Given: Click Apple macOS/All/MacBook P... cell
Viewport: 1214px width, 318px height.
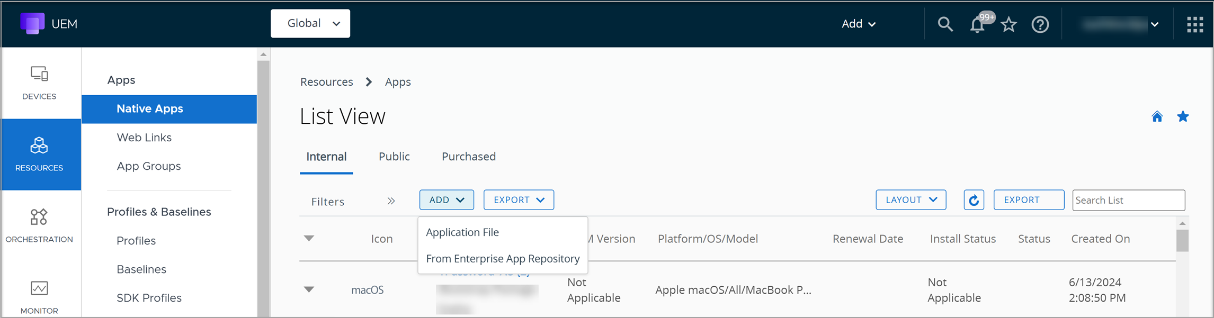Looking at the screenshot, I should tap(733, 290).
